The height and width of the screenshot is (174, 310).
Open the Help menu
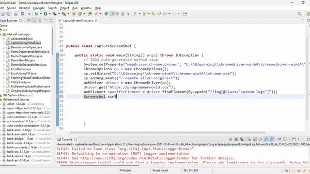pyautogui.click(x=98, y=8)
